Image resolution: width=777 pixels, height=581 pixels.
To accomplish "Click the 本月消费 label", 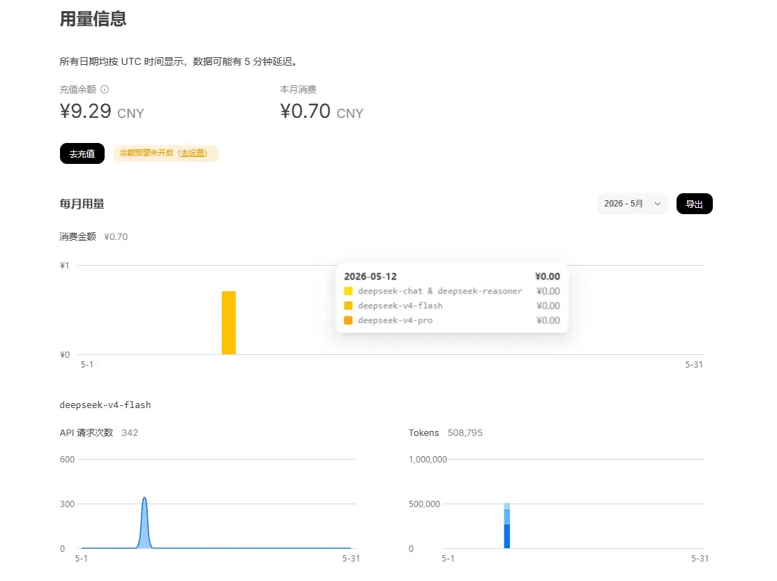I will 298,89.
